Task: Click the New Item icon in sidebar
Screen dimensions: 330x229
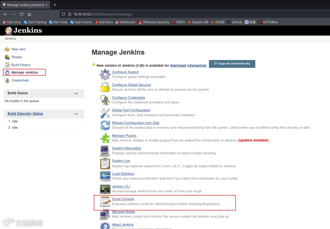Action: pos(7,49)
